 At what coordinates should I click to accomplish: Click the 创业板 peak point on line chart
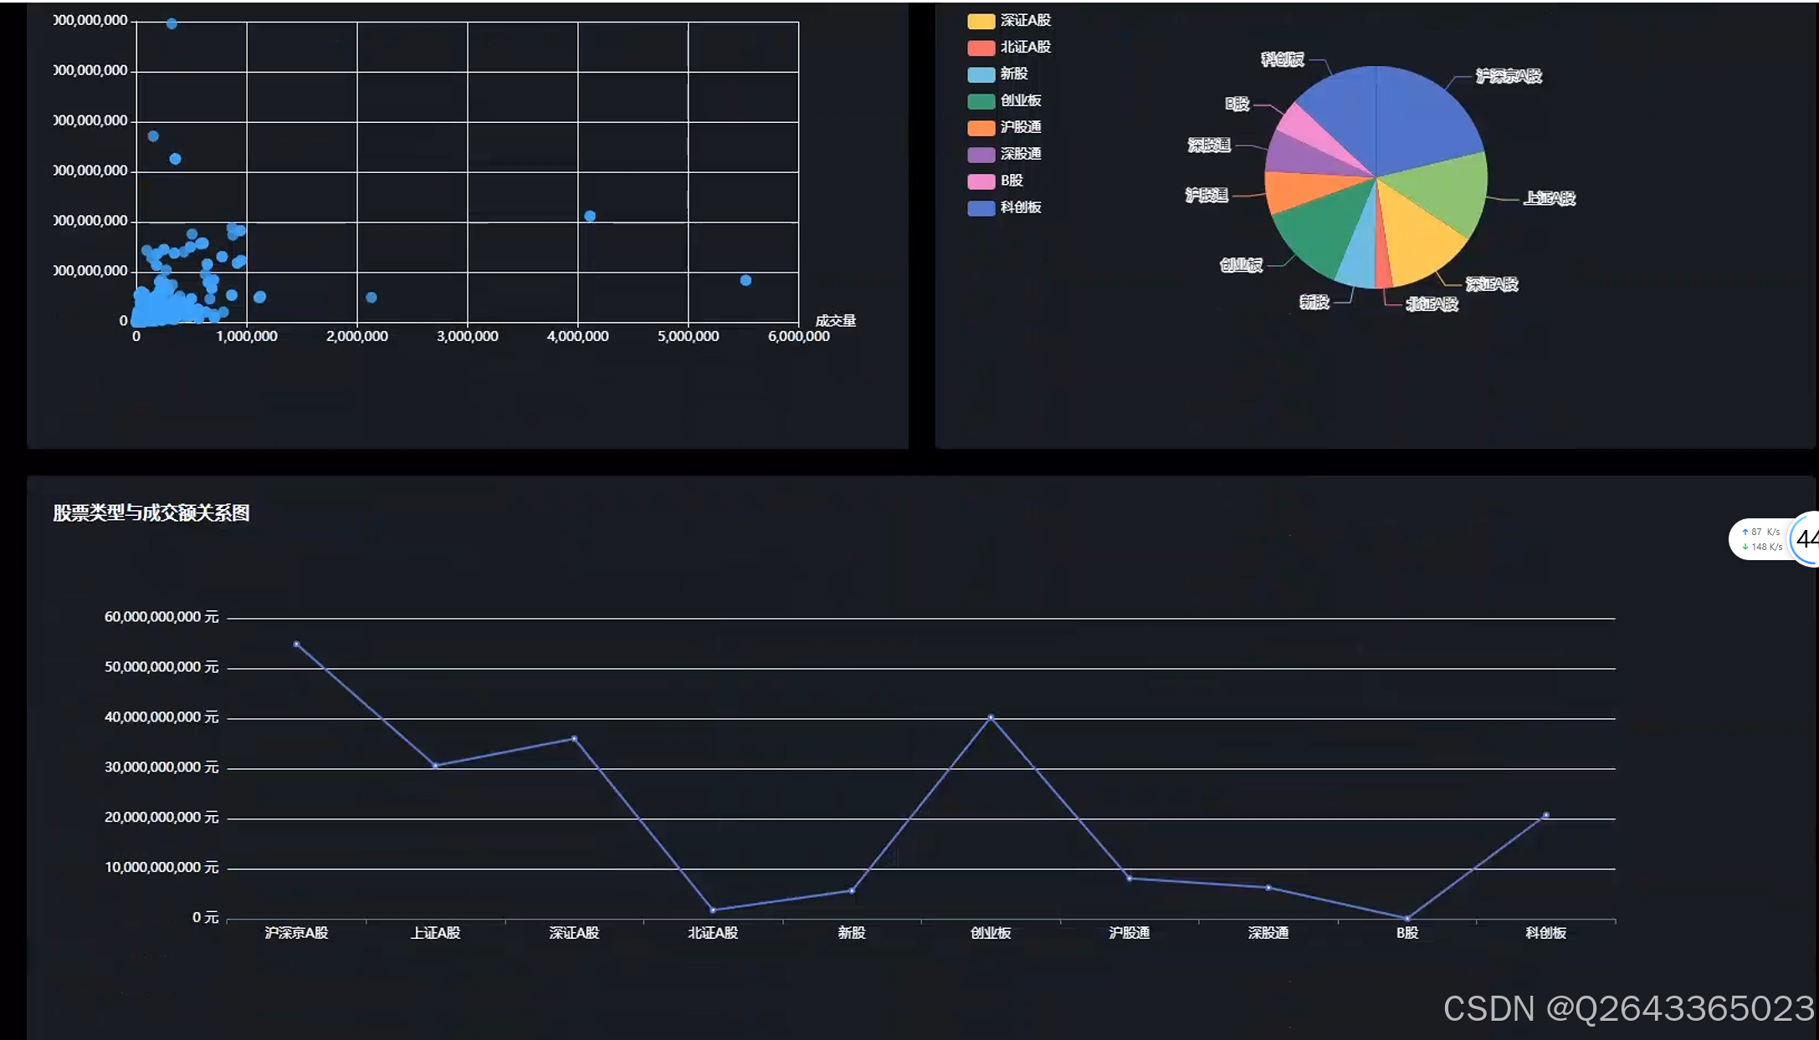(991, 717)
